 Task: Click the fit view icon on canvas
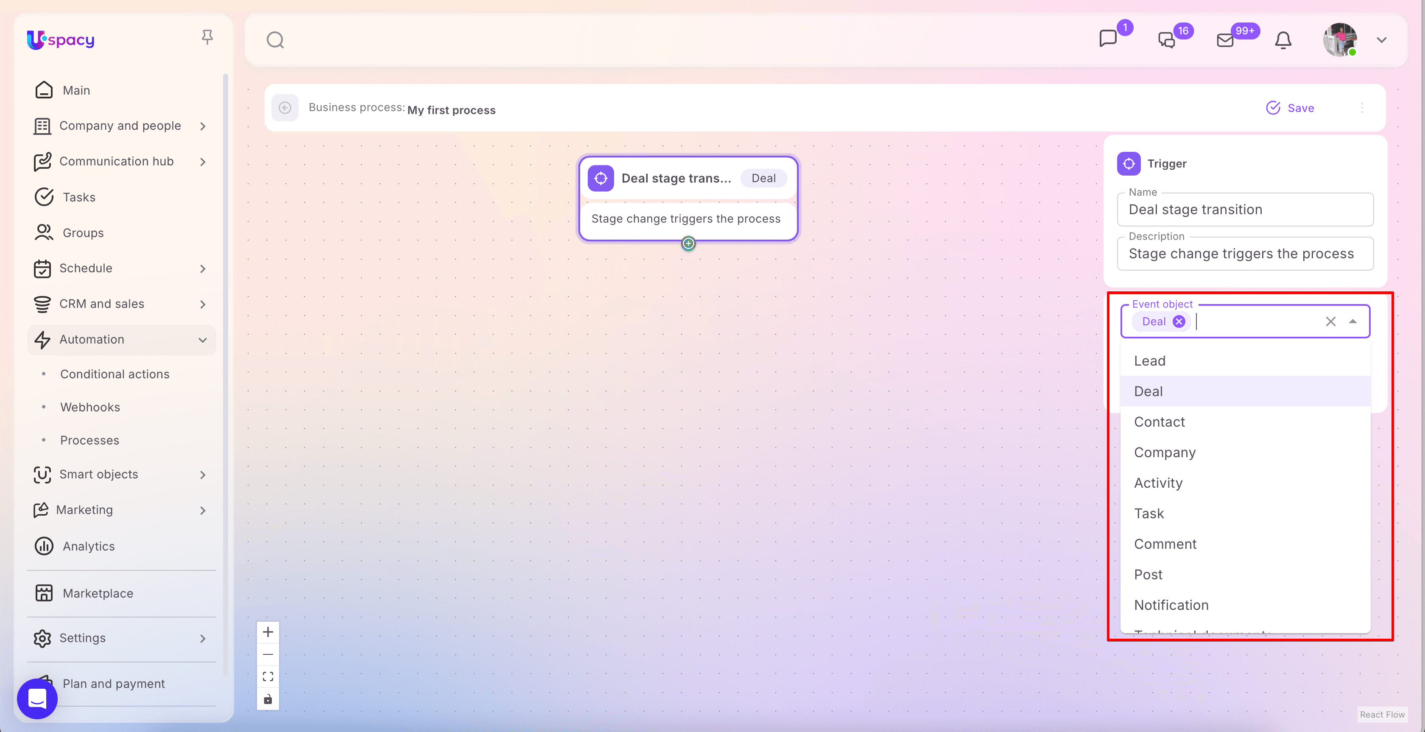point(268,676)
